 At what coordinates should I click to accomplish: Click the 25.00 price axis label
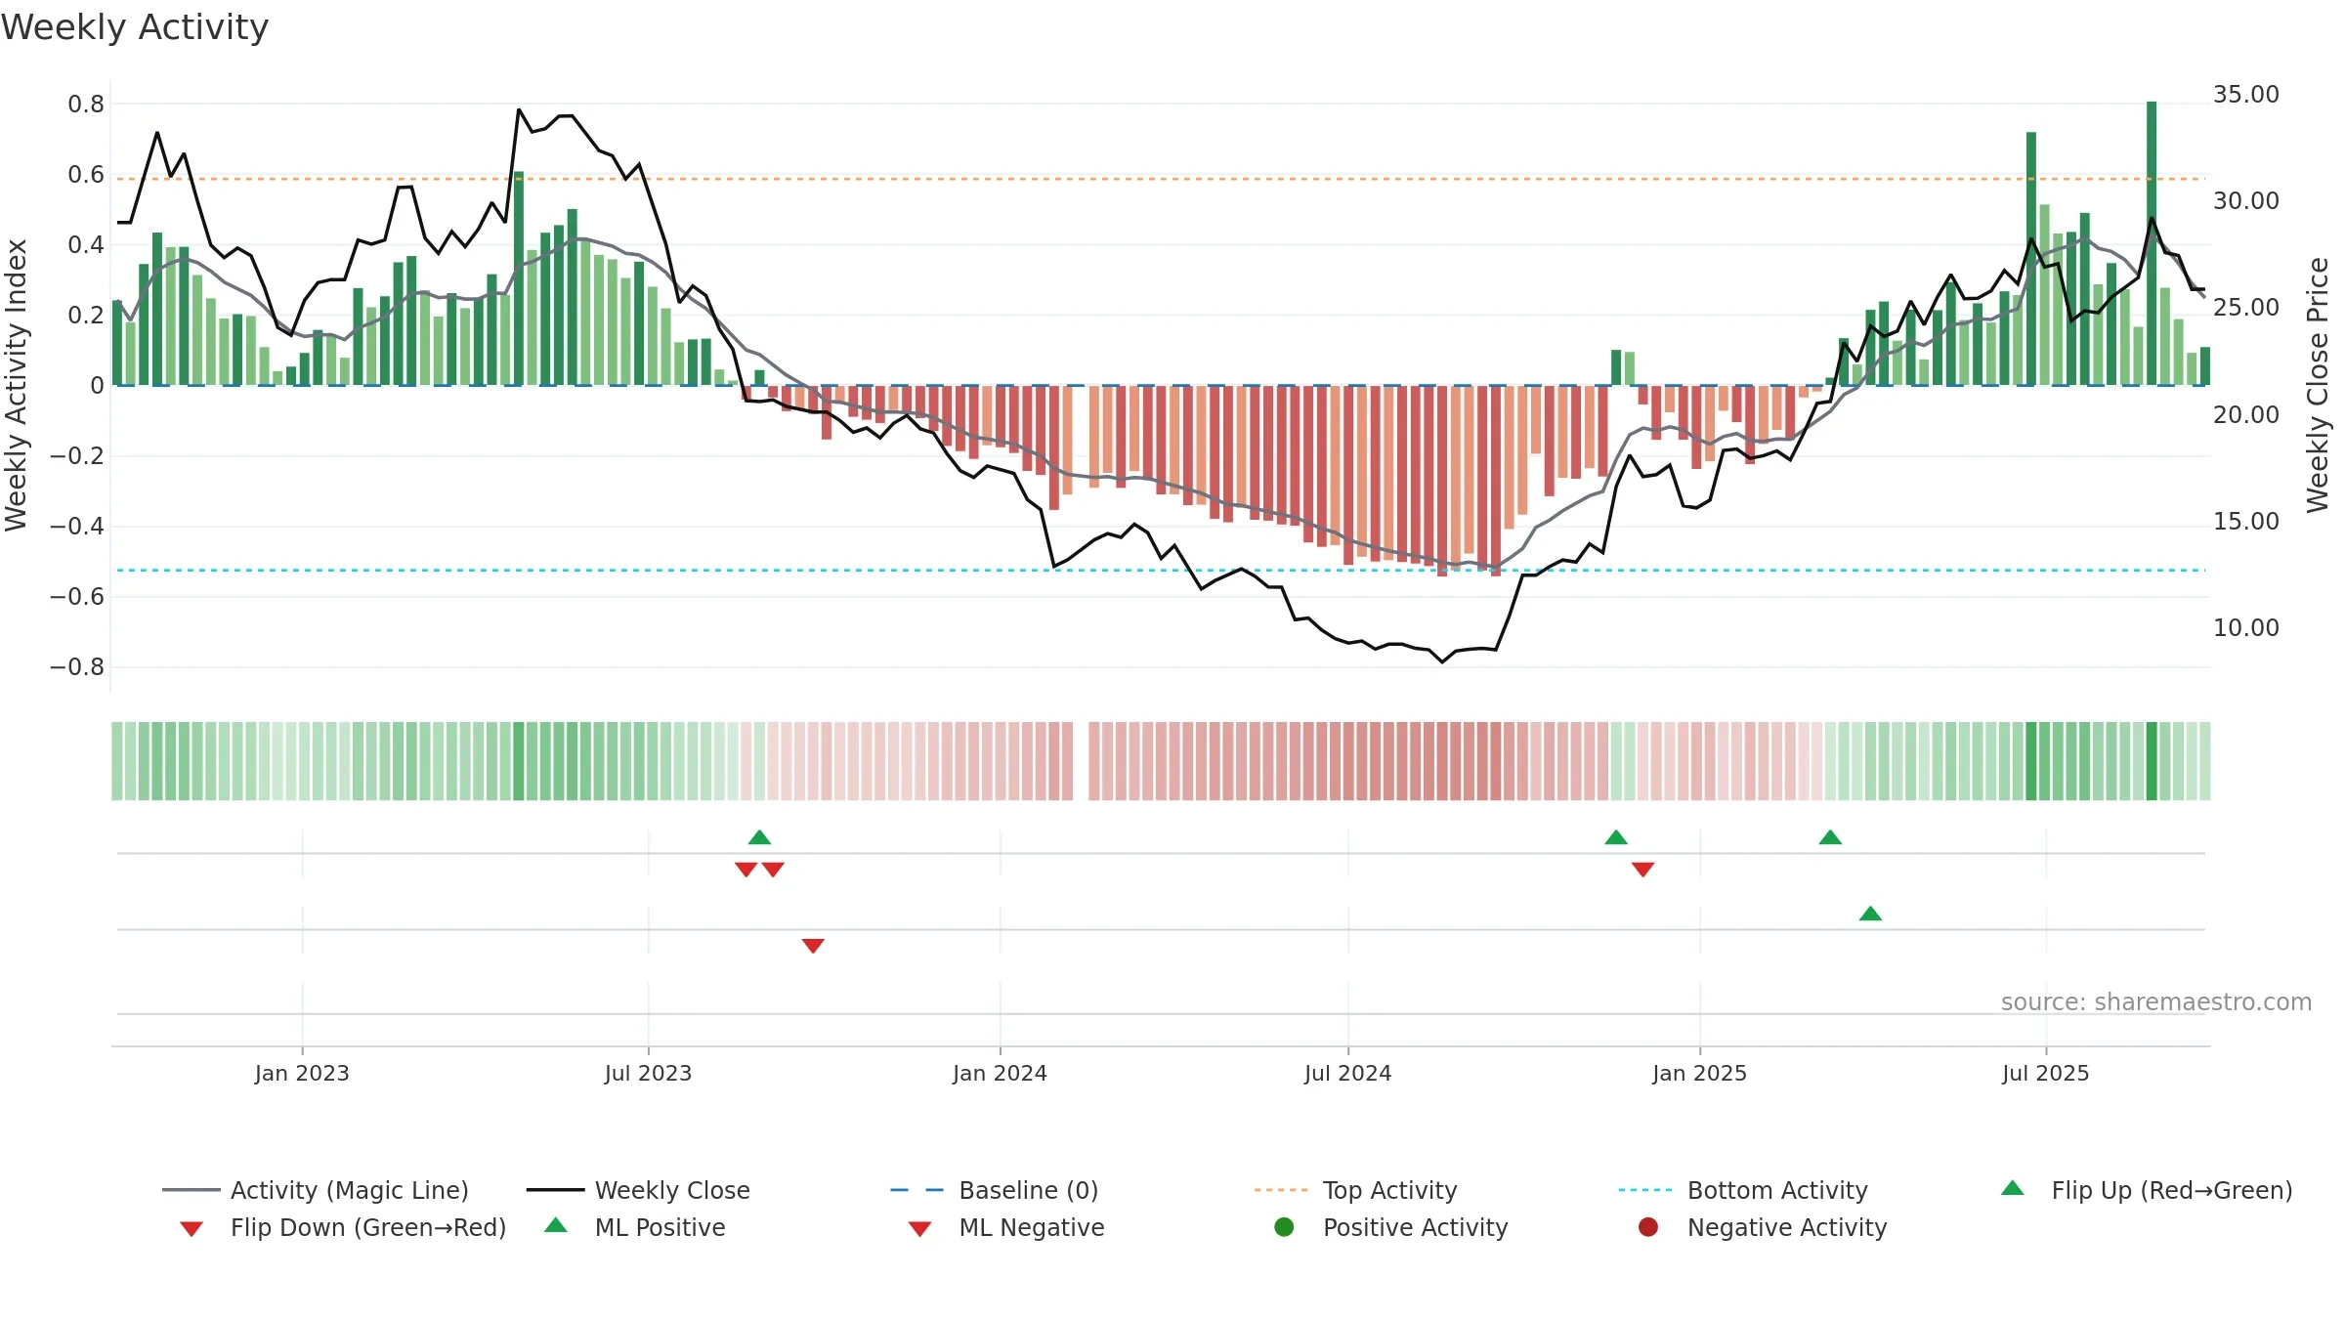point(2246,308)
